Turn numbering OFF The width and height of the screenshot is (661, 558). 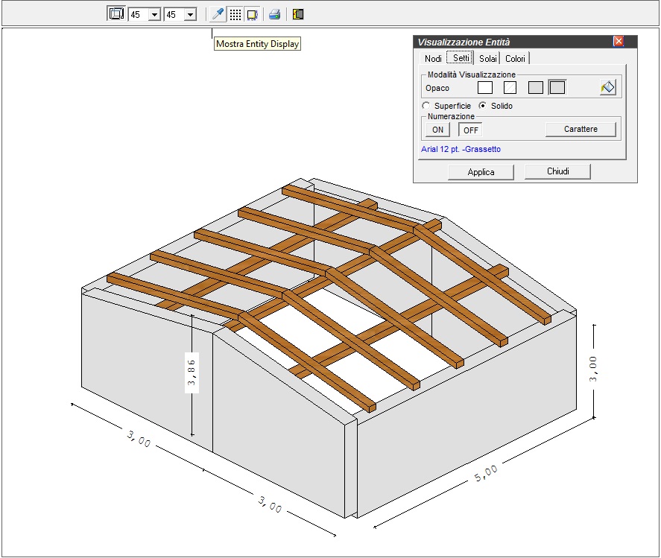470,130
